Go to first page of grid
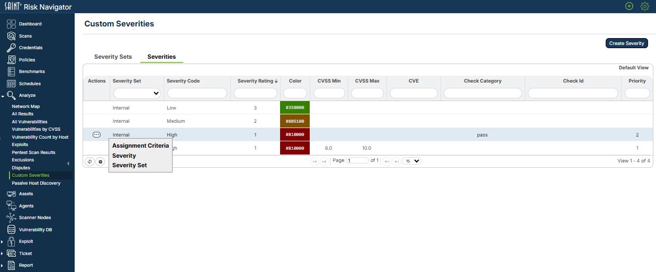 coord(315,161)
